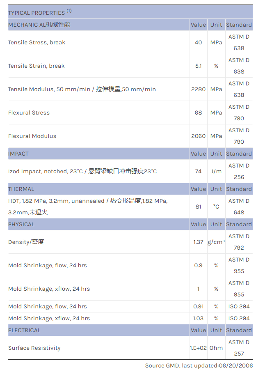
Task: Click the Source GMD last updated text
Action: click(199, 365)
